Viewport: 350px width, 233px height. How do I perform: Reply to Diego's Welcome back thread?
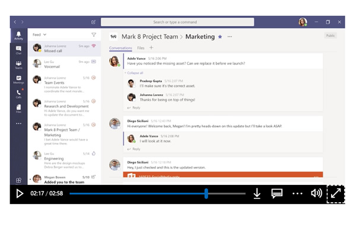coord(134,149)
